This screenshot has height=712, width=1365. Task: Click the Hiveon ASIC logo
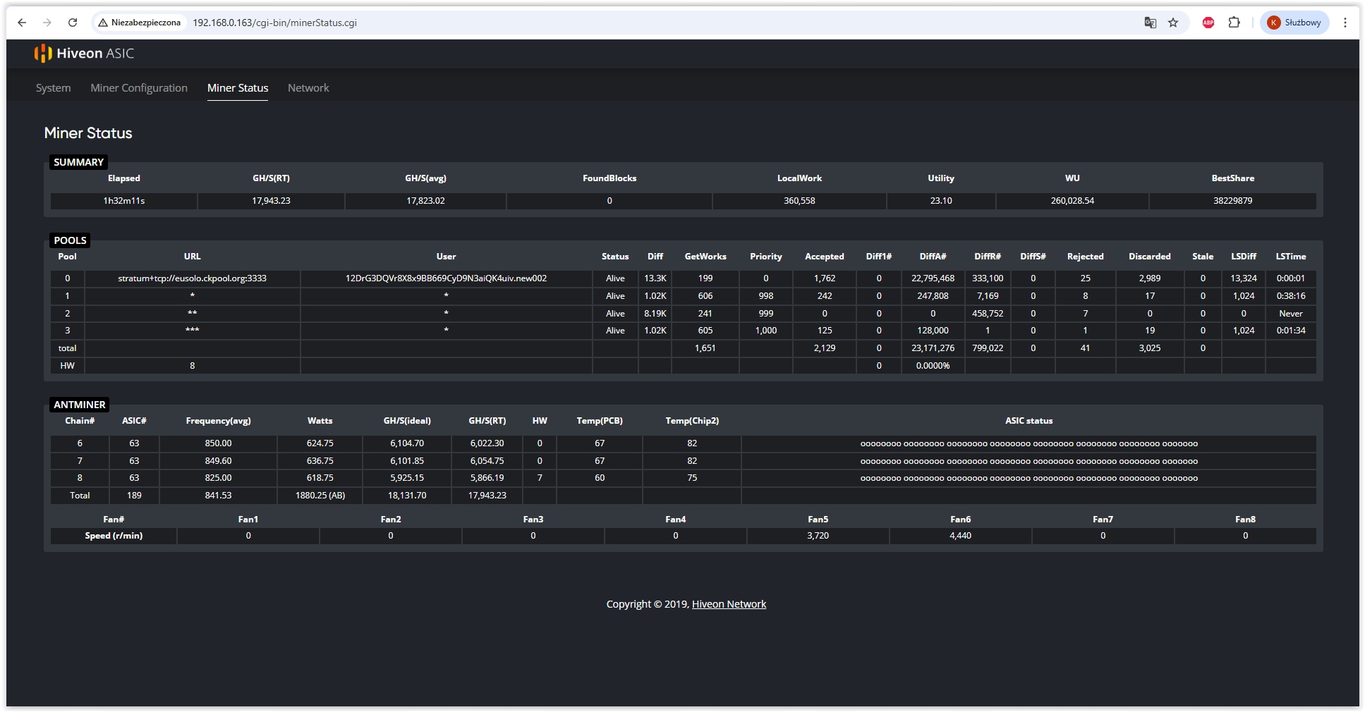[x=84, y=54]
